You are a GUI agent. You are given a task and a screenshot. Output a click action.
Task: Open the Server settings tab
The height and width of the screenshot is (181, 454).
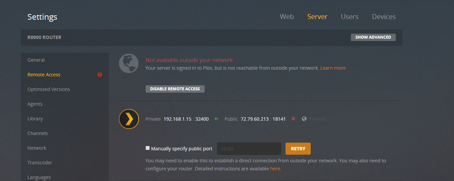coord(317,17)
